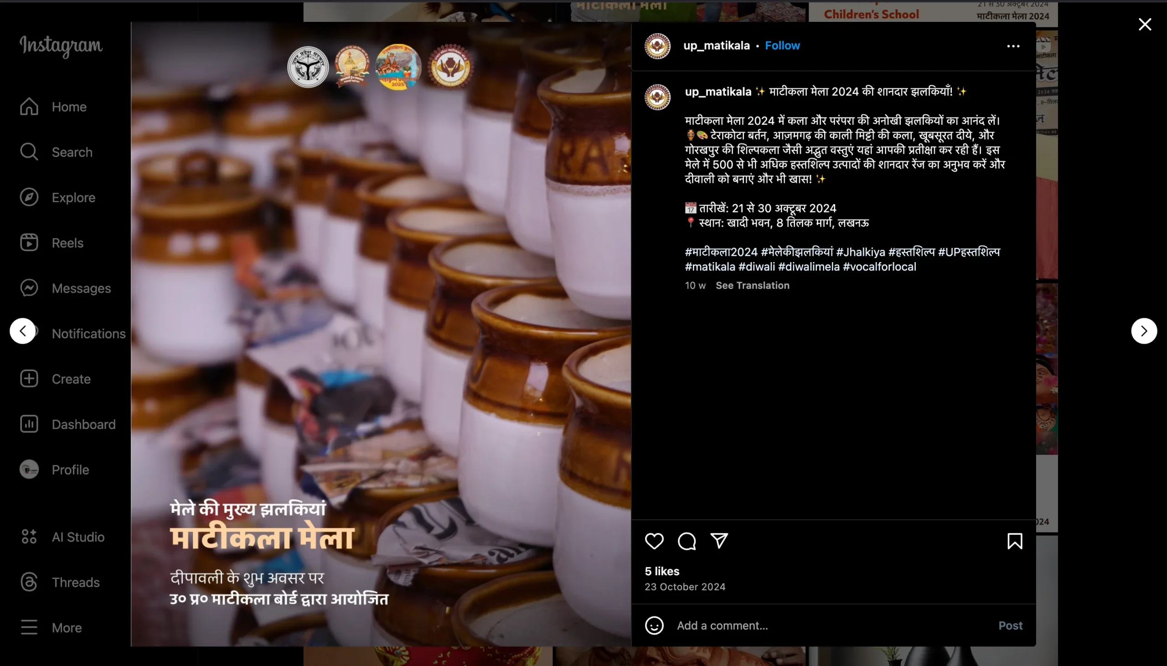Open hashtag #मेलेकीझलकियां
Screen dimensions: 1167x666
click(x=797, y=252)
